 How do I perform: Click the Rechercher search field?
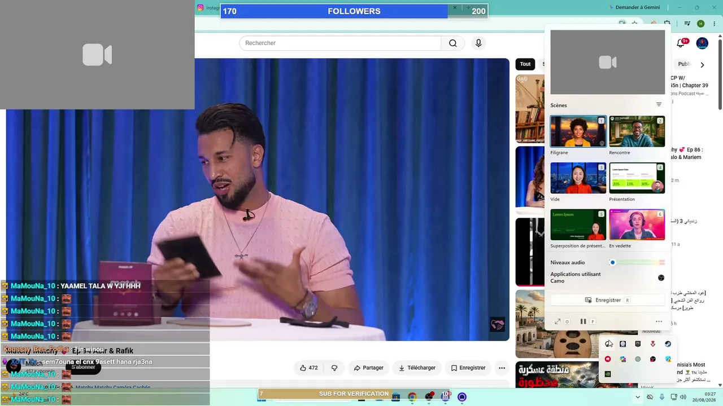[340, 43]
